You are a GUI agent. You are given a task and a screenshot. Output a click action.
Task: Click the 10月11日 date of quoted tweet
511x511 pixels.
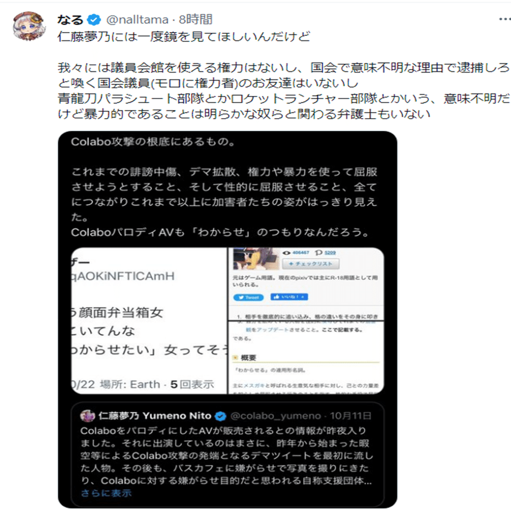click(x=350, y=416)
